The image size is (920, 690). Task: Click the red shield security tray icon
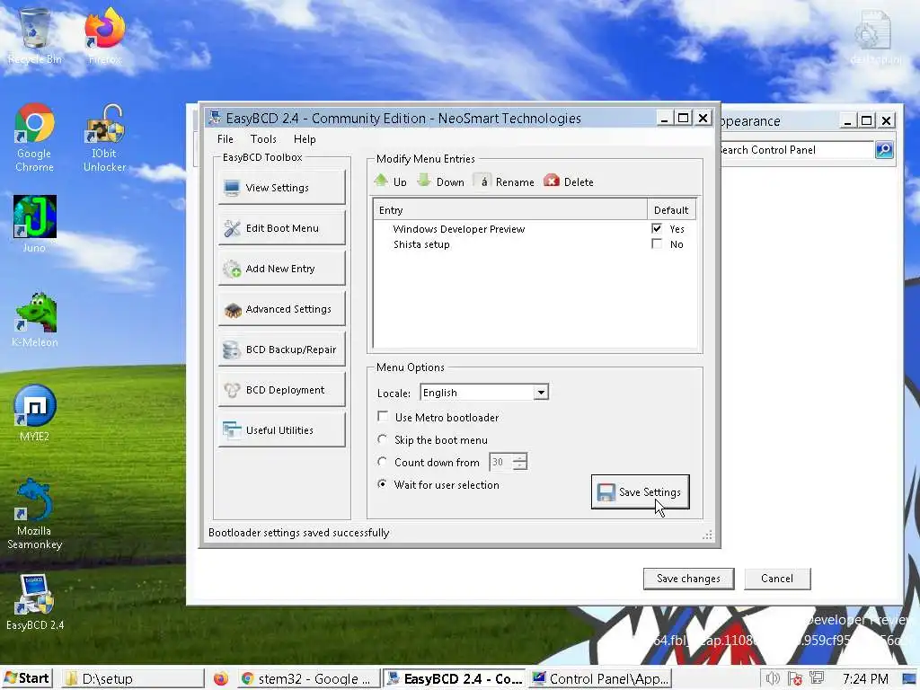click(795, 679)
